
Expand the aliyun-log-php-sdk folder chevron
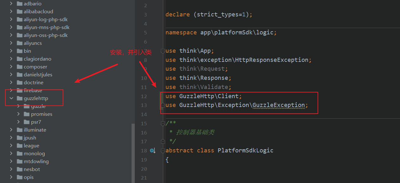click(11, 19)
